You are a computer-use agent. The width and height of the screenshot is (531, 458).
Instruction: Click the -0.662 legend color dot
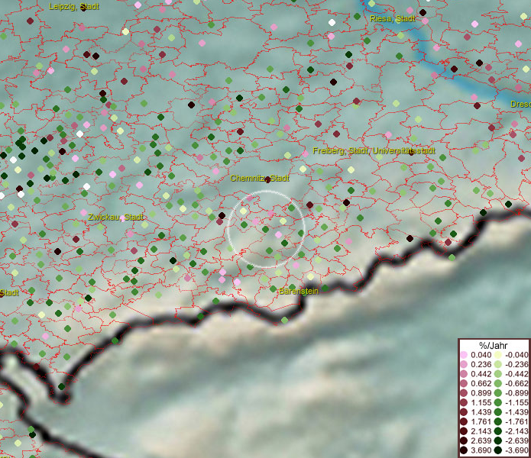[498, 384]
